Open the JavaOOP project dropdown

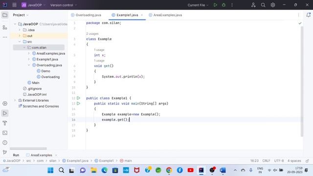pyautogui.click(x=34, y=5)
